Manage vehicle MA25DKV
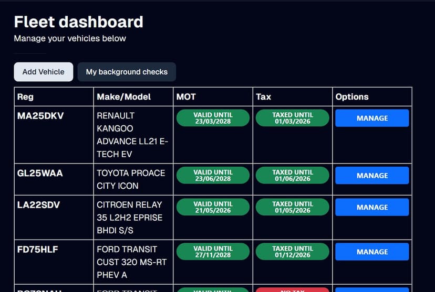Image resolution: width=435 pixels, height=292 pixels. tap(372, 118)
